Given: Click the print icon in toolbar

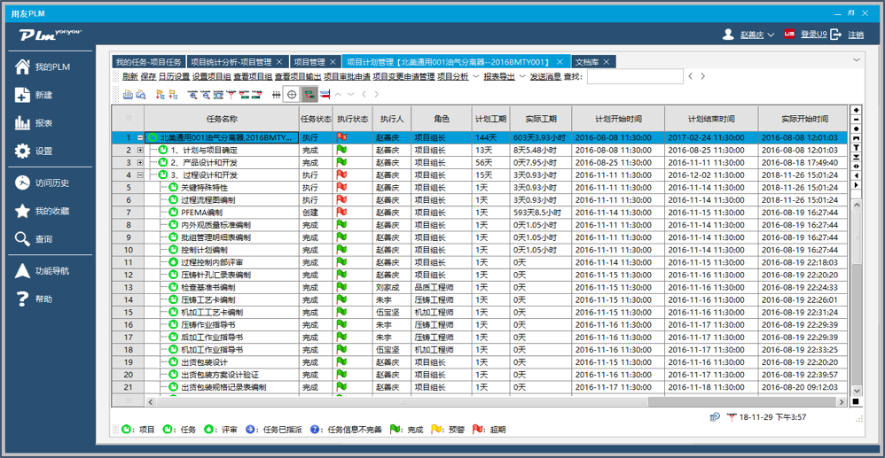Looking at the screenshot, I should 128,95.
